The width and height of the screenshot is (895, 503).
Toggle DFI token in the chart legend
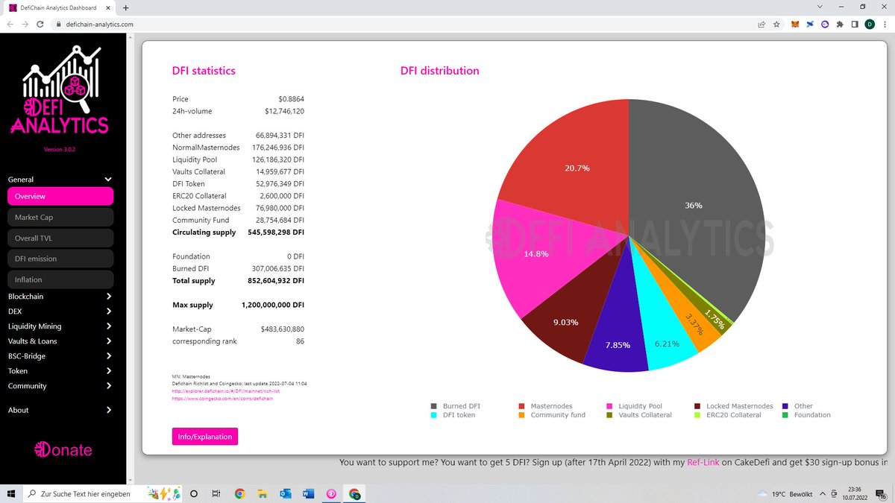(453, 415)
